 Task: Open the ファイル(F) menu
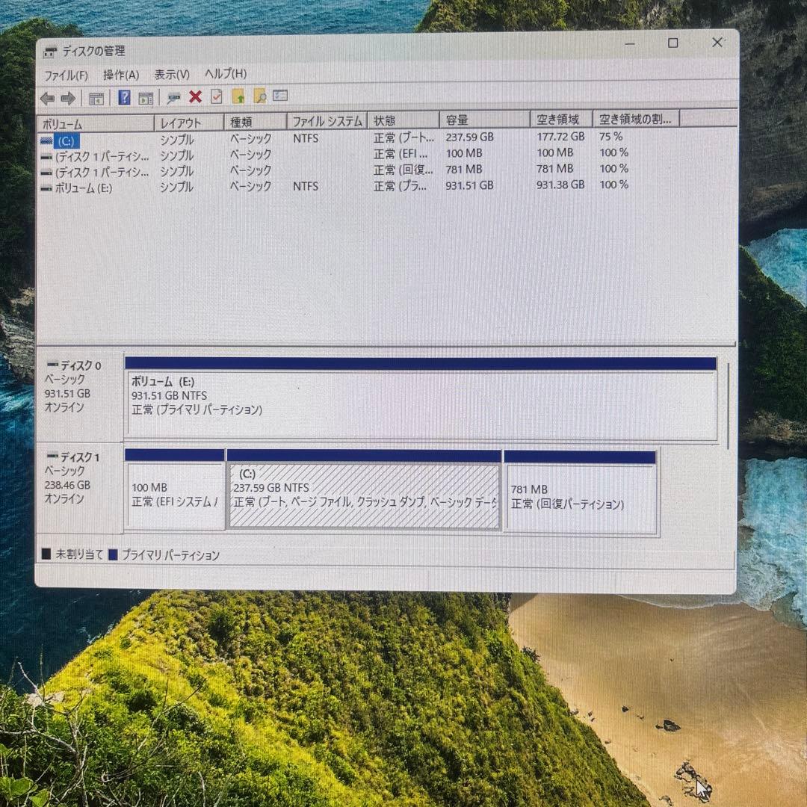pos(65,75)
